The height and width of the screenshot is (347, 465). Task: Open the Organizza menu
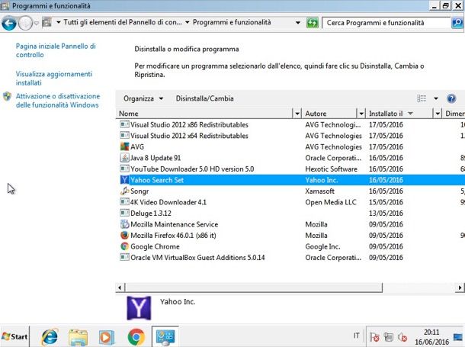(x=143, y=98)
